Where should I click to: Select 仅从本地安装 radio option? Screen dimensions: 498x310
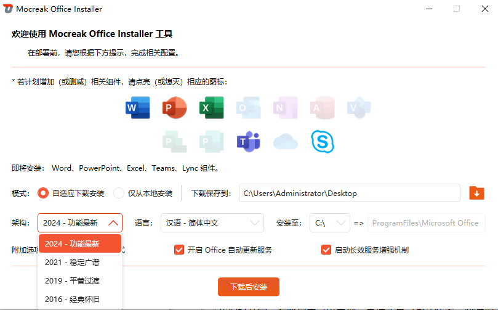(119, 193)
